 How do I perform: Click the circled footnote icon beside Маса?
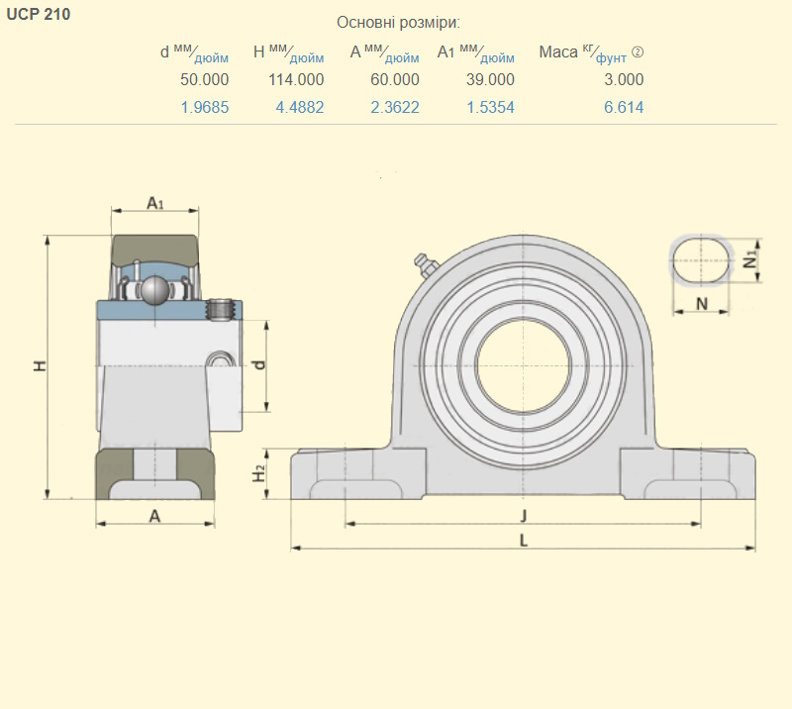click(x=638, y=52)
